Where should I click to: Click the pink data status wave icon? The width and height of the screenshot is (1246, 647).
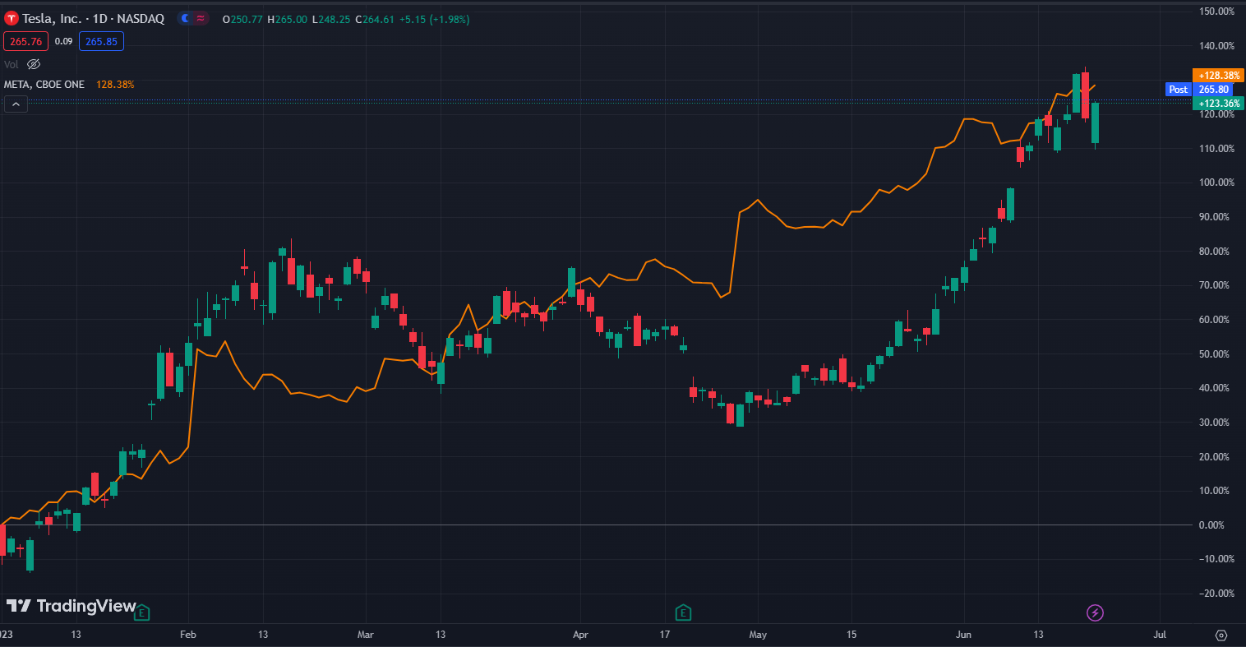(x=201, y=18)
